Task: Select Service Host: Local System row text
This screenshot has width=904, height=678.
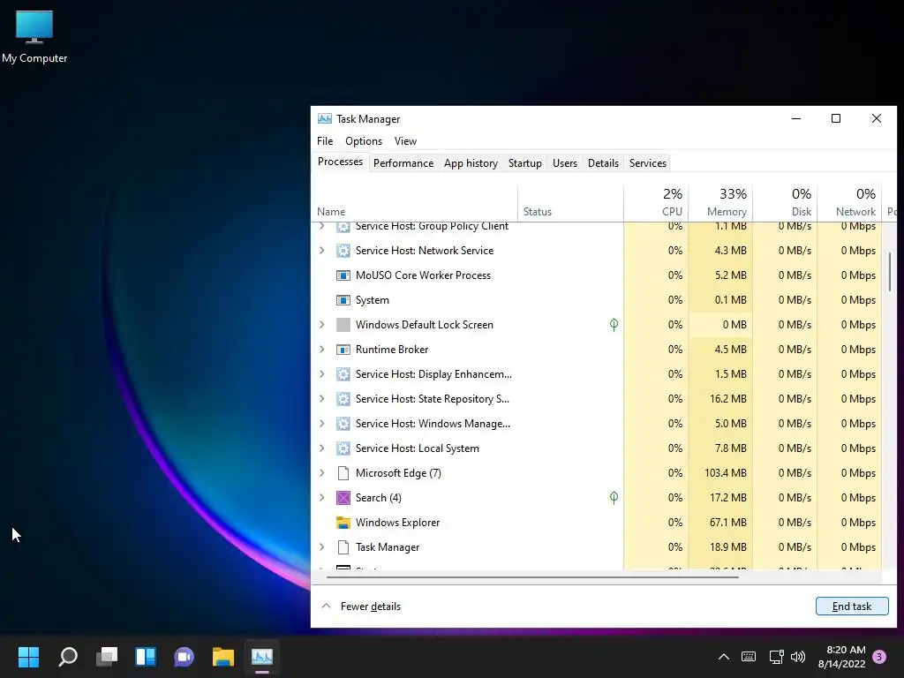Action: coord(417,448)
